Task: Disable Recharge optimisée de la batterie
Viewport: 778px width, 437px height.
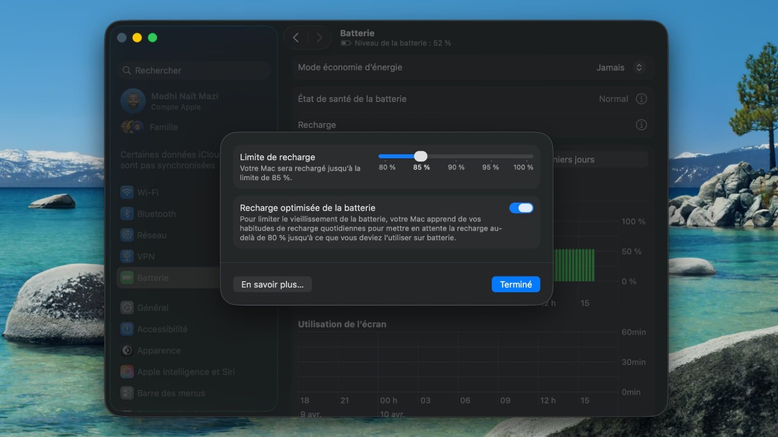Action: click(x=521, y=208)
